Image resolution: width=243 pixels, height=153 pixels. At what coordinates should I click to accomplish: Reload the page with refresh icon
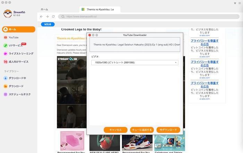click(53, 16)
